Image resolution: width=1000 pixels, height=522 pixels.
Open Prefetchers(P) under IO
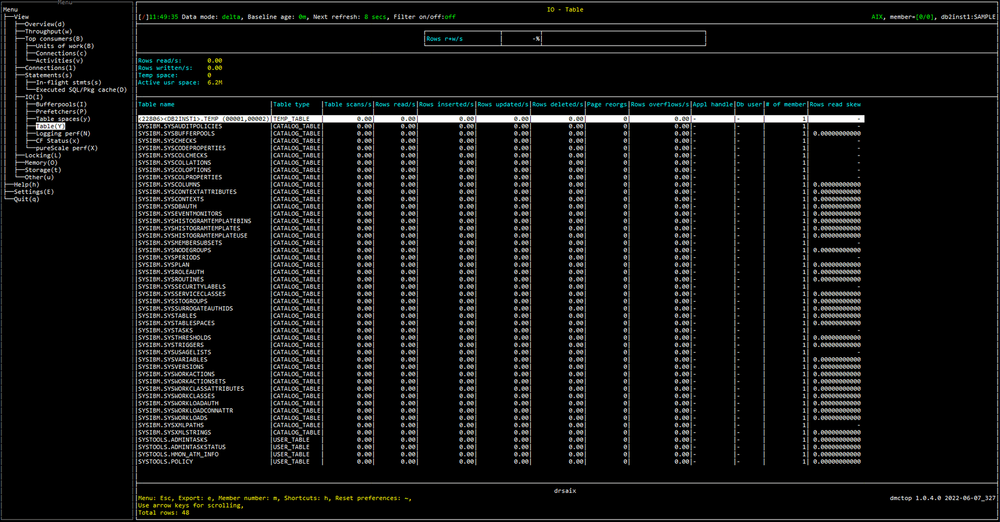(61, 112)
